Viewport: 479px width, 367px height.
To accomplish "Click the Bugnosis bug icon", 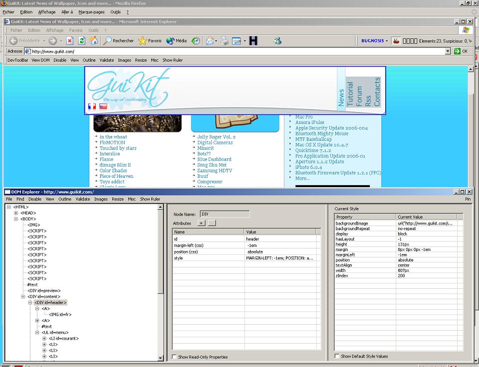I will click(396, 41).
